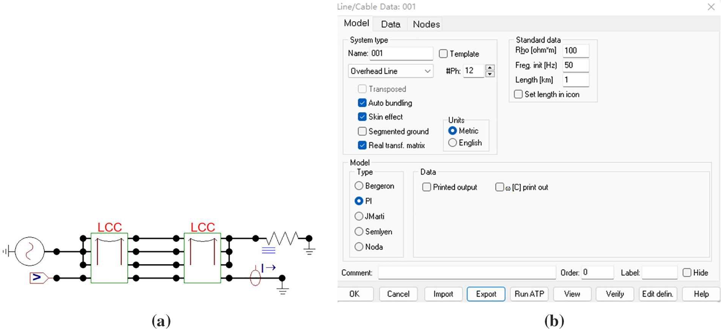Click the Length [km] input field
This screenshot has height=329, width=721.
pyautogui.click(x=575, y=80)
